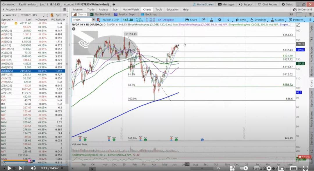Select the /ES[U25] watchlist symbol

coord(6,56)
